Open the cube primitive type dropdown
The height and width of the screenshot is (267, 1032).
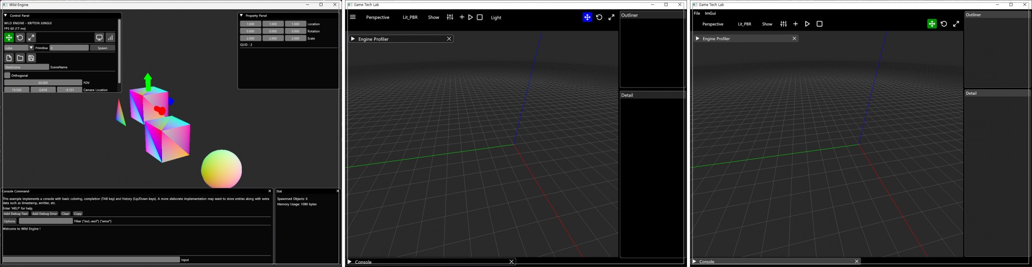tap(31, 48)
